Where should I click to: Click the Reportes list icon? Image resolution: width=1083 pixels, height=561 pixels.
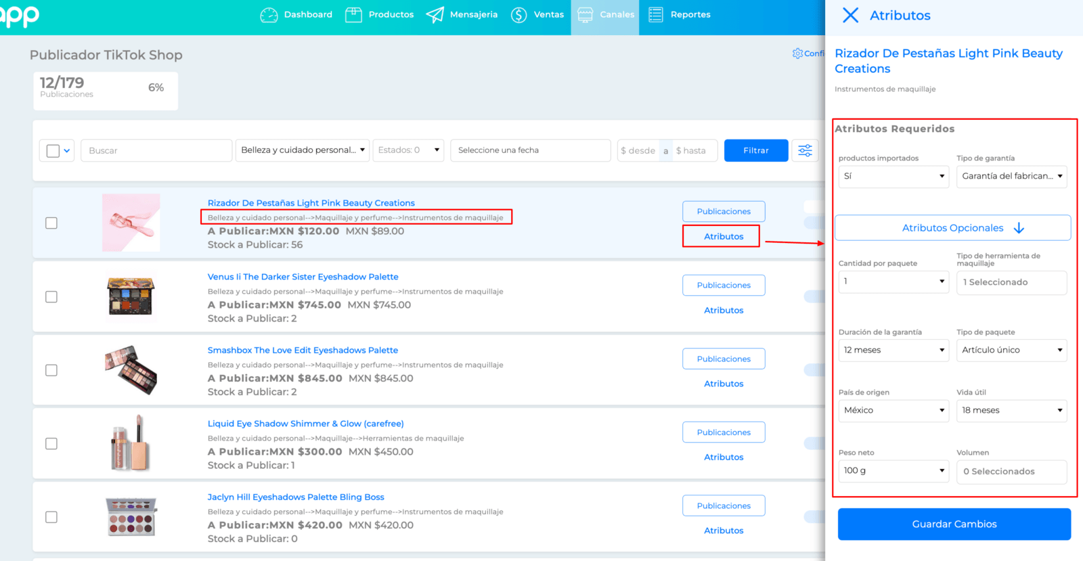(x=656, y=15)
